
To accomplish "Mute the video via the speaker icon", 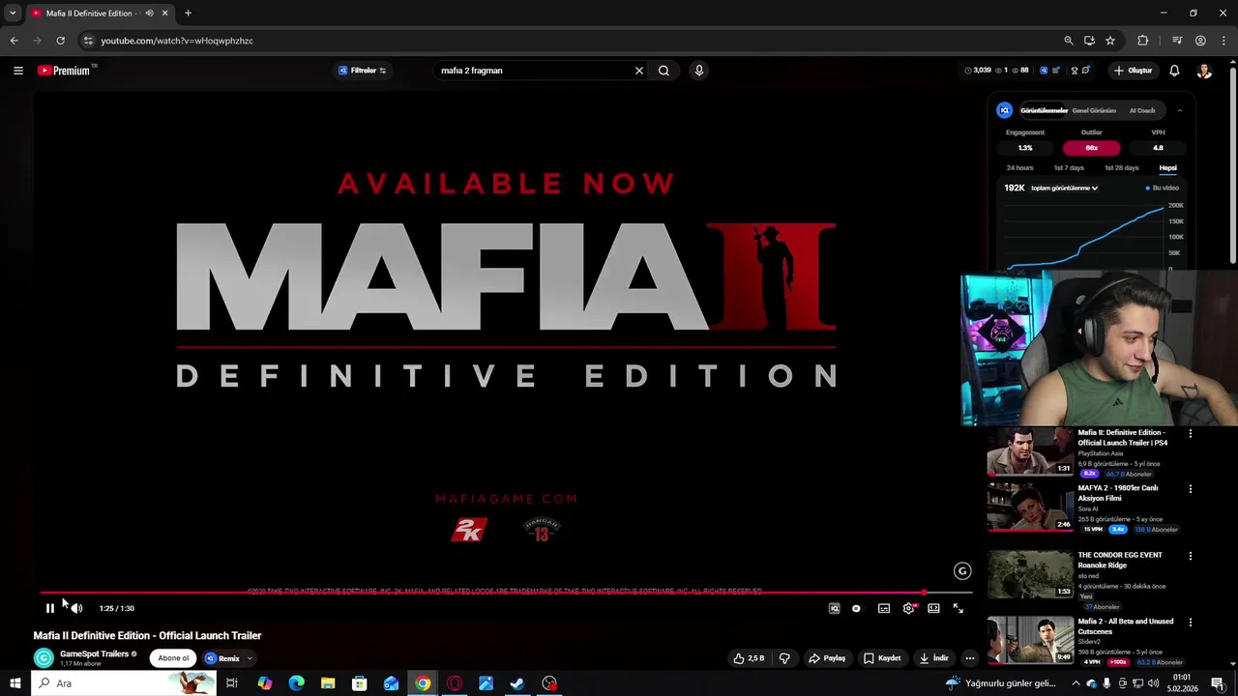I will [x=76, y=608].
